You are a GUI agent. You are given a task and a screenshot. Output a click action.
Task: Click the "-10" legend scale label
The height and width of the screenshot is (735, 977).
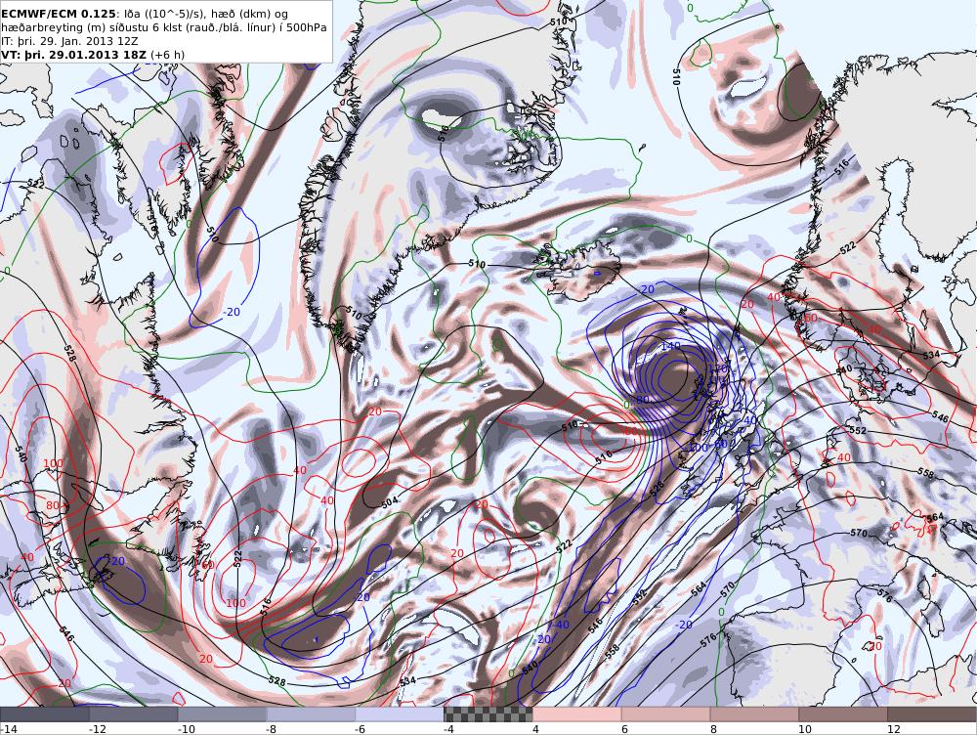pyautogui.click(x=187, y=729)
